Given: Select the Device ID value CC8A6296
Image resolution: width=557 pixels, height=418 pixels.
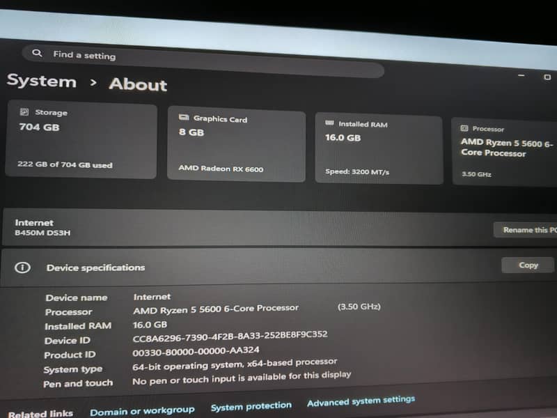Looking at the screenshot, I should 230,336.
